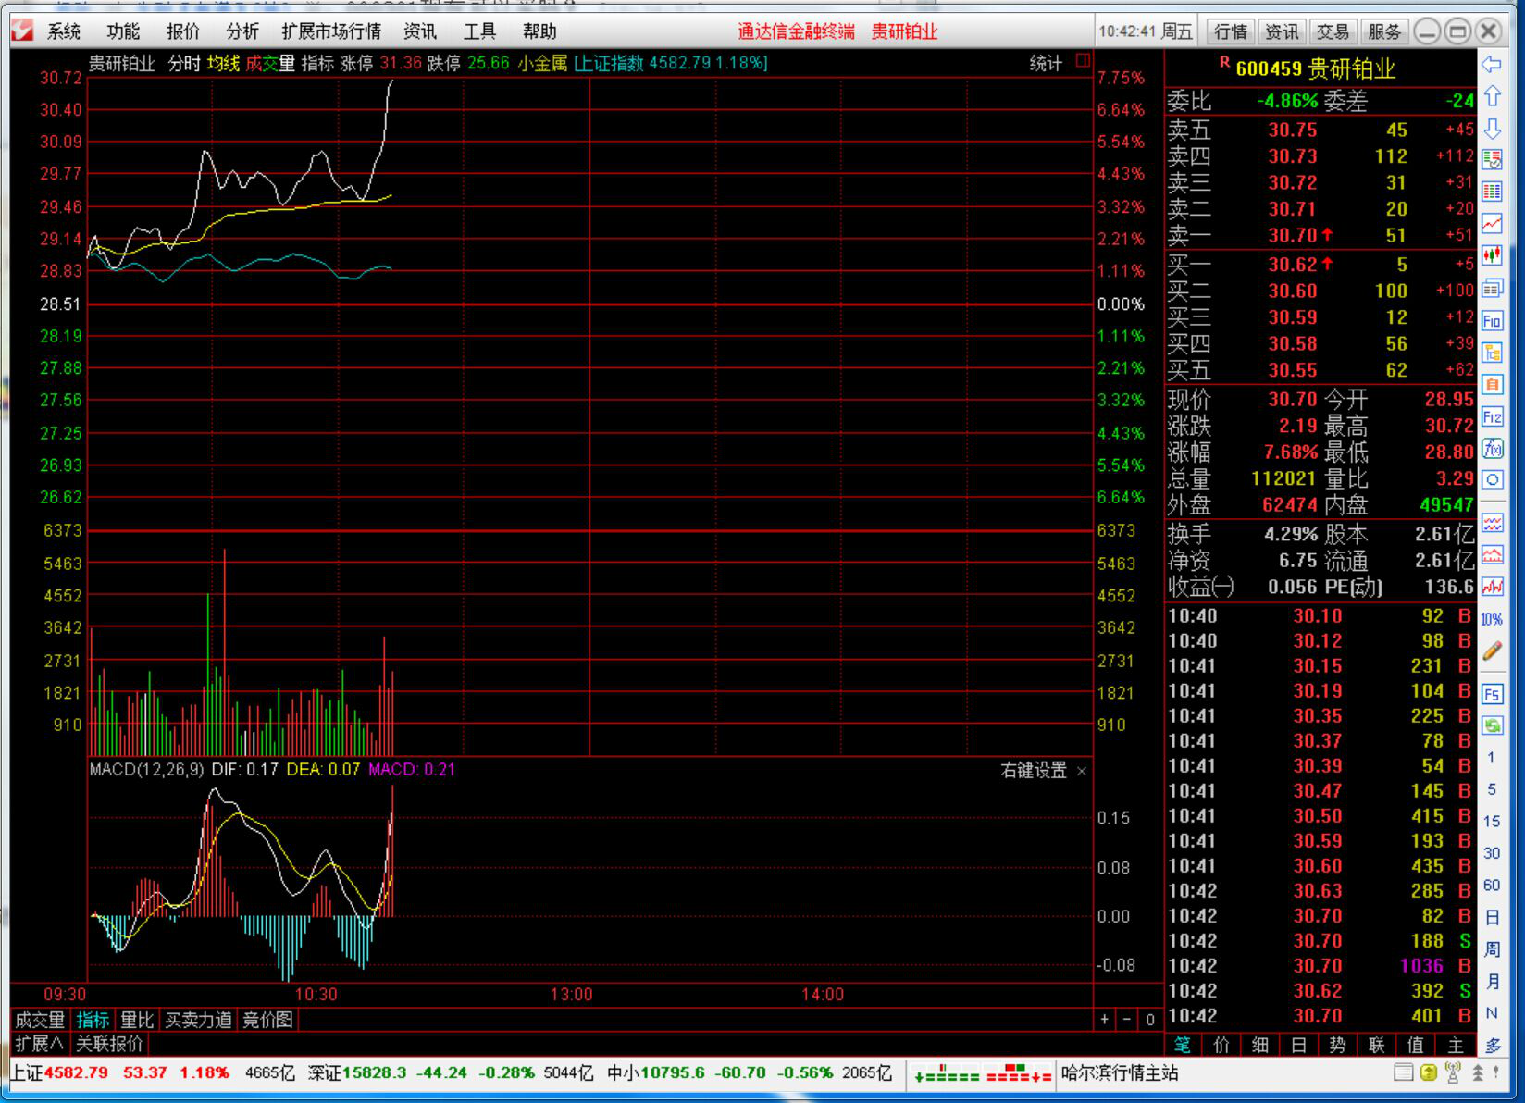Click the red-green market breadth indicator in the status bar
Viewport: 1525px width, 1103px height.
pos(982,1074)
